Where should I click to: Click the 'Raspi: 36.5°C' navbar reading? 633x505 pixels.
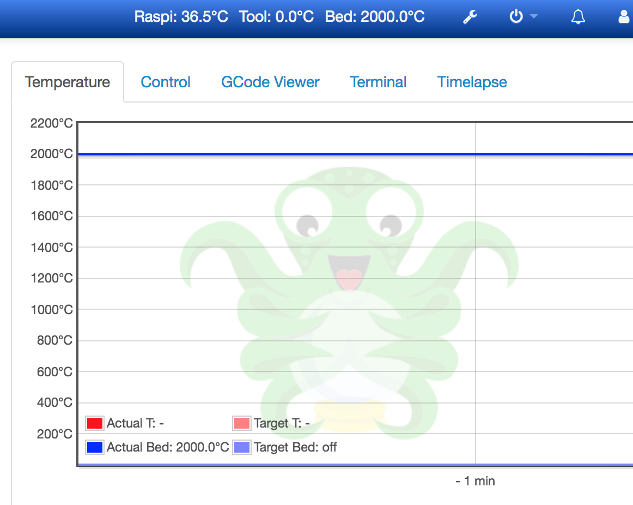click(181, 17)
